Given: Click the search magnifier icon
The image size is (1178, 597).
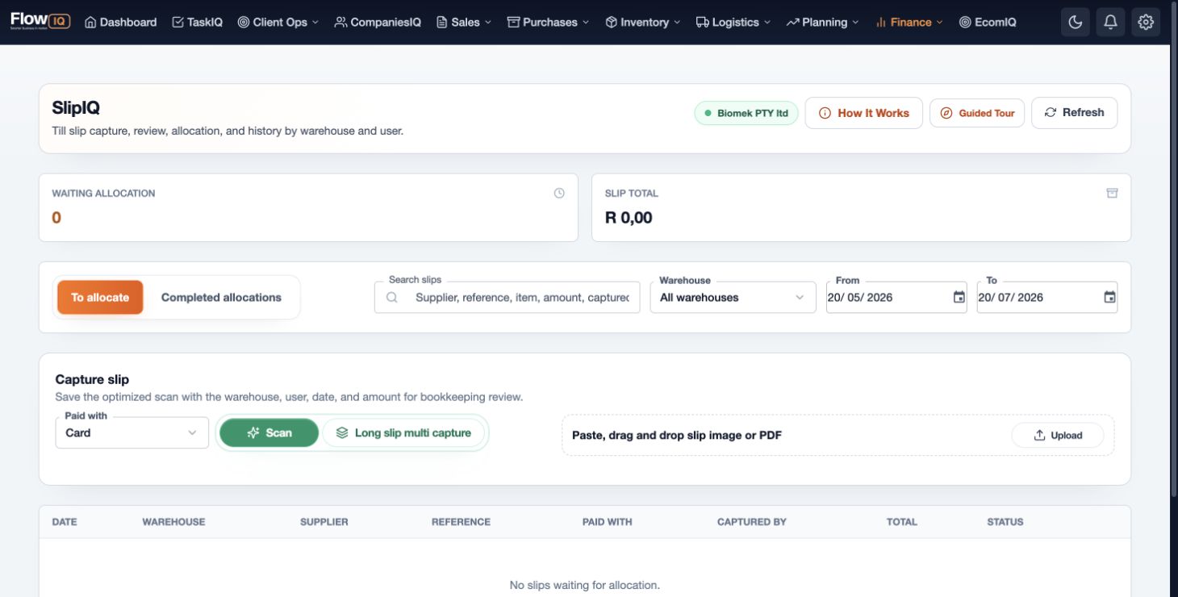Looking at the screenshot, I should 392,297.
